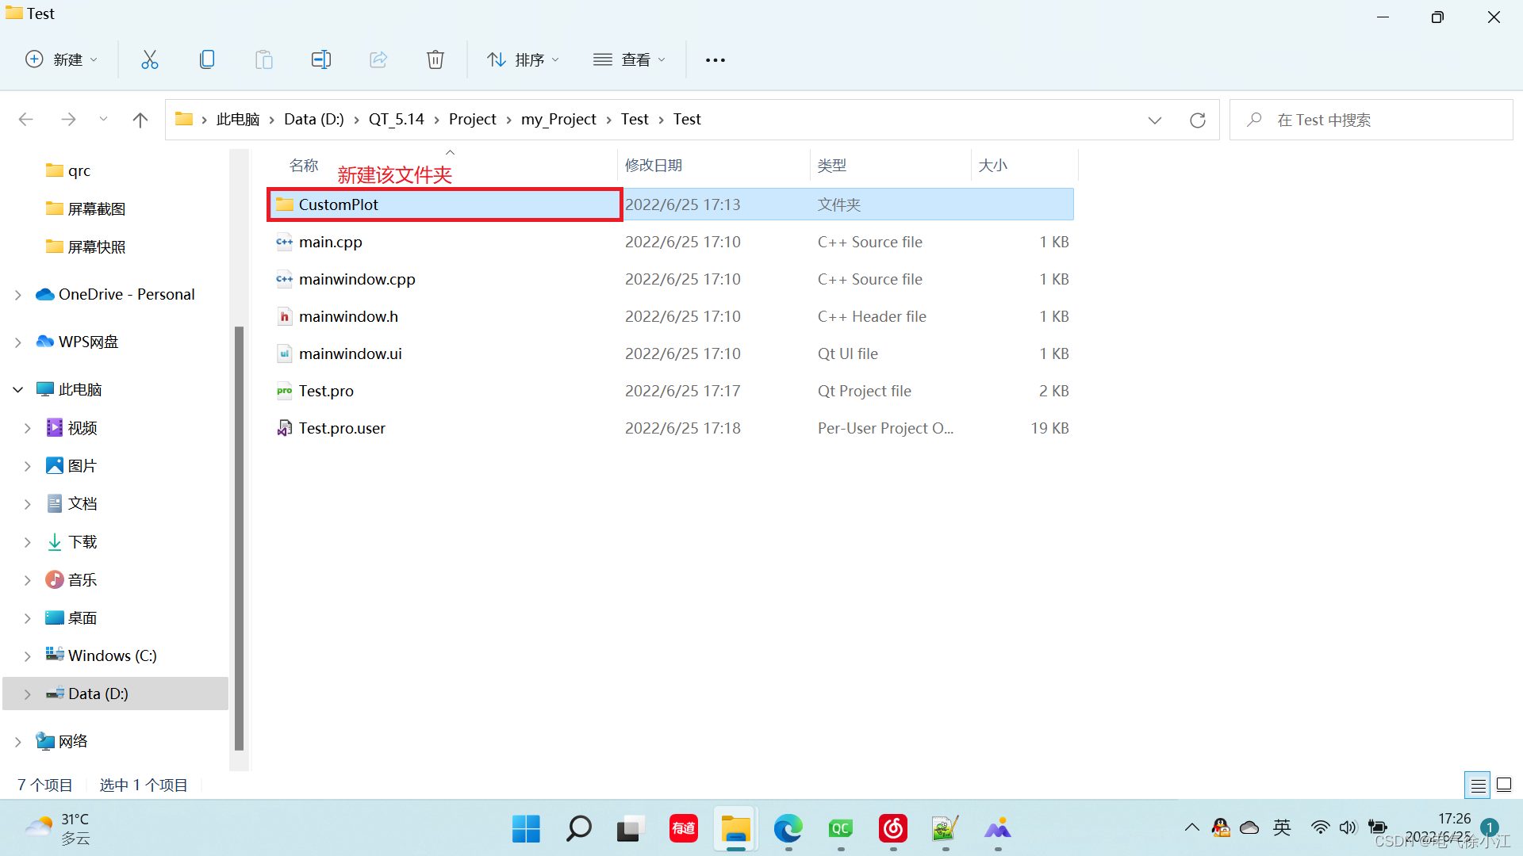The image size is (1523, 856).
Task: Expand the OneDrive - Personal tree node
Action: click(18, 295)
